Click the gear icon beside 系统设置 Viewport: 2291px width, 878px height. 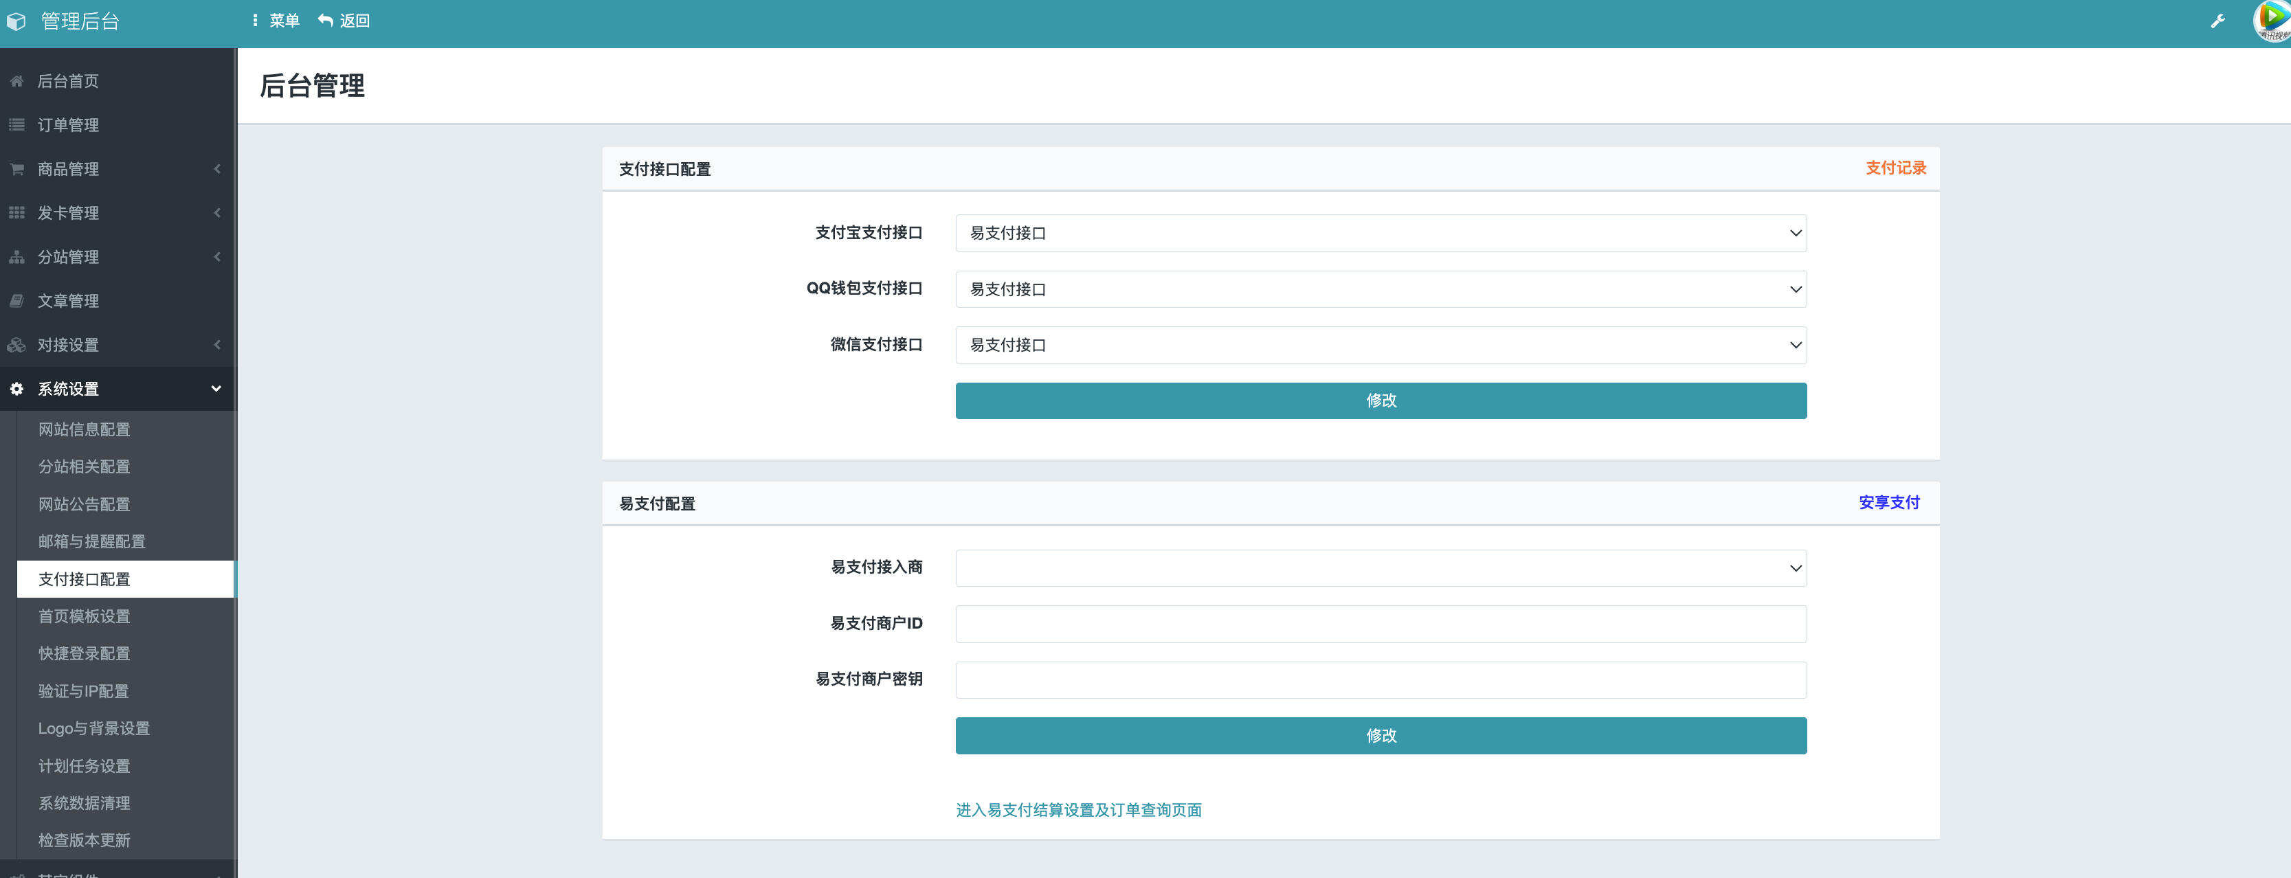17,389
